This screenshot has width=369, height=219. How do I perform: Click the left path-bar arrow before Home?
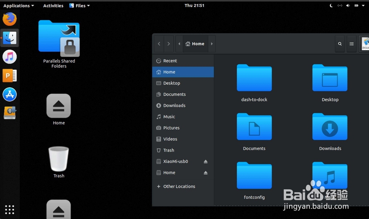click(x=179, y=44)
